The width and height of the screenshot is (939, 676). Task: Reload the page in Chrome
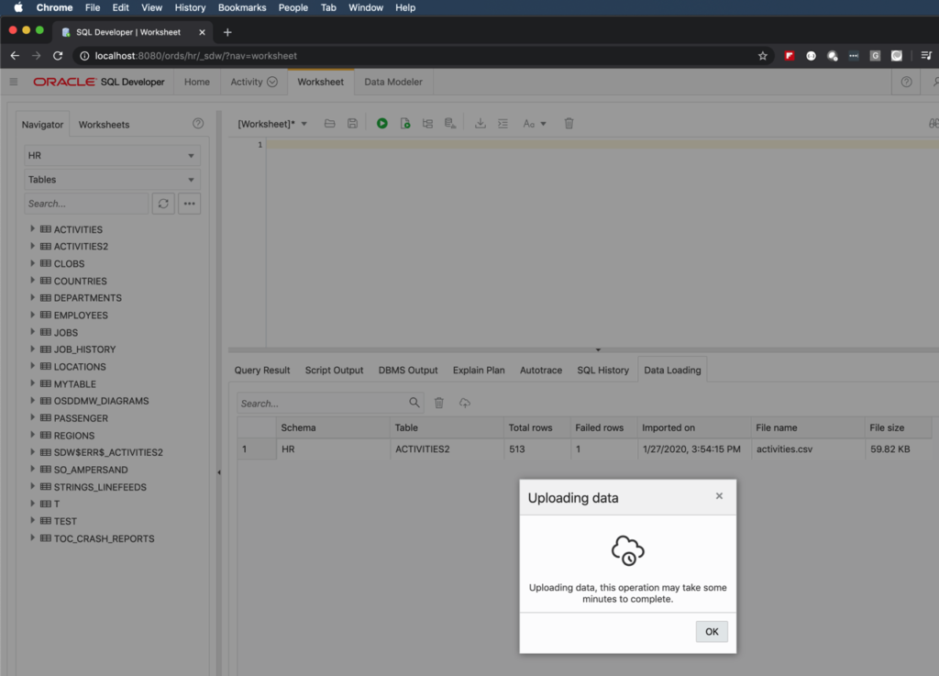click(x=58, y=56)
